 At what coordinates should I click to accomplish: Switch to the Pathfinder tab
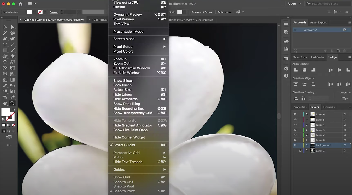click(317, 57)
